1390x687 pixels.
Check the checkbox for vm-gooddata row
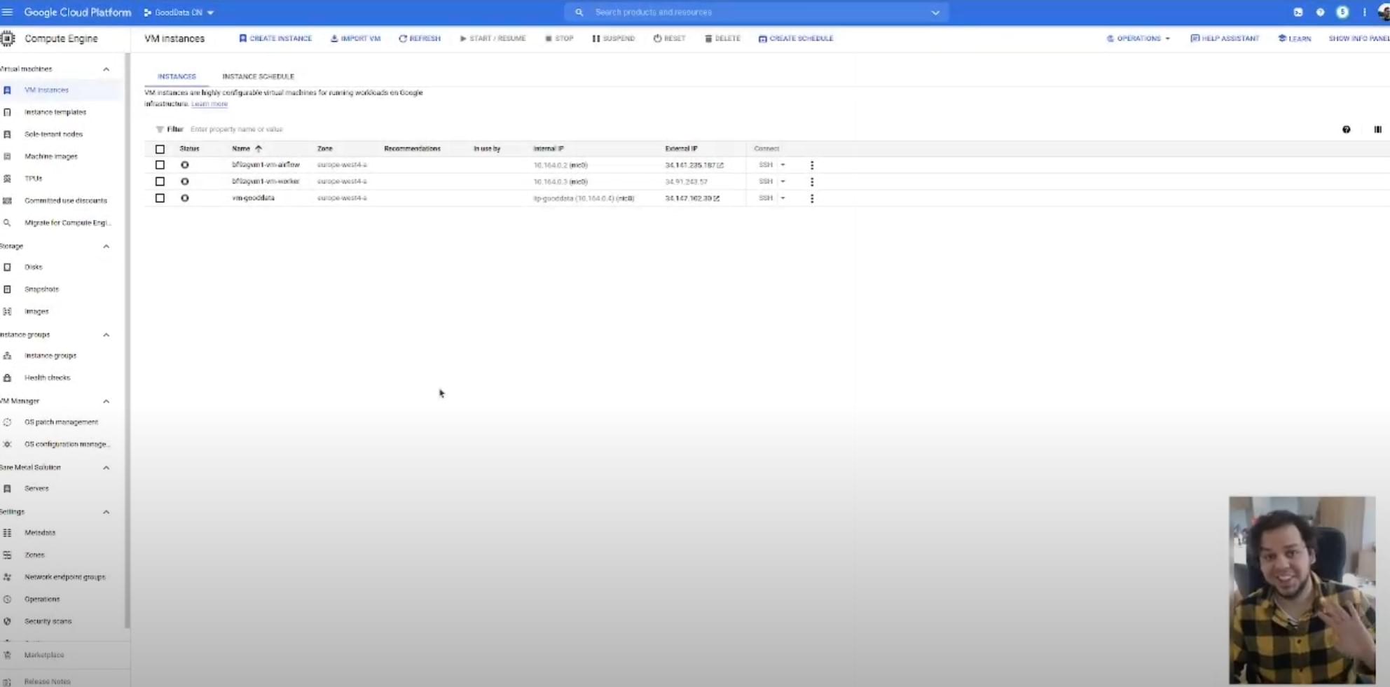(160, 197)
